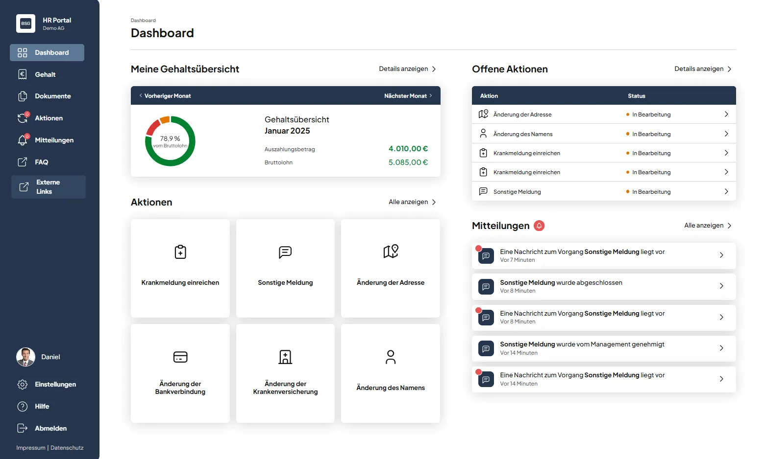Click Alle anzeigen next to Aktionen
This screenshot has width=765, height=459.
[x=412, y=202]
